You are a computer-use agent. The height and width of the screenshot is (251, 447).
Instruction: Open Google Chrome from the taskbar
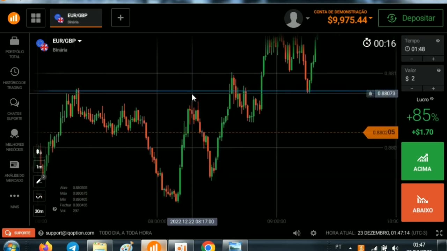coord(208,247)
